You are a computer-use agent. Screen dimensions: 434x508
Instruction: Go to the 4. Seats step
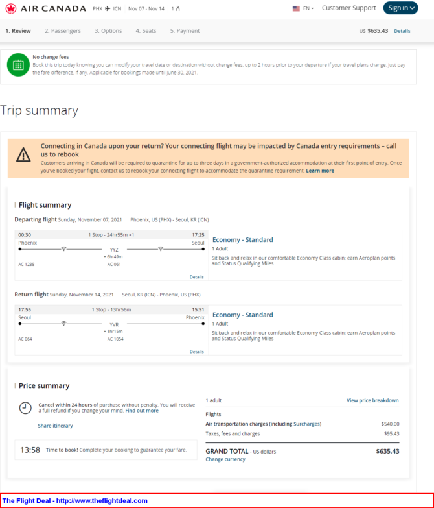click(146, 31)
